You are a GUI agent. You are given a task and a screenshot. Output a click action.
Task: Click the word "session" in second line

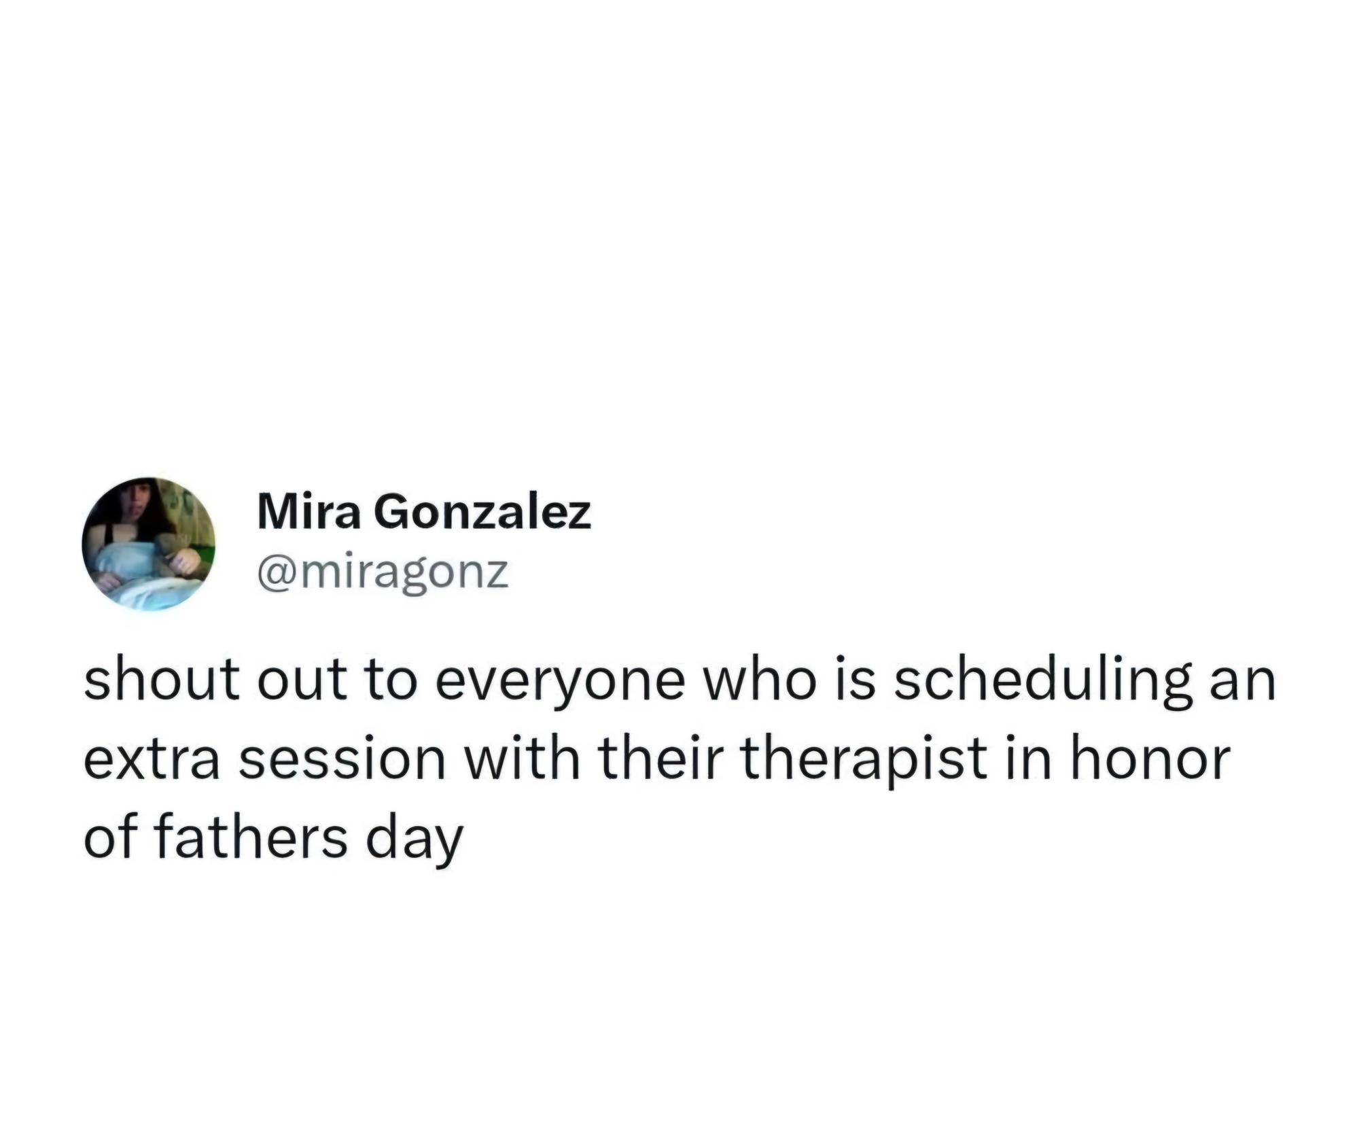(342, 760)
